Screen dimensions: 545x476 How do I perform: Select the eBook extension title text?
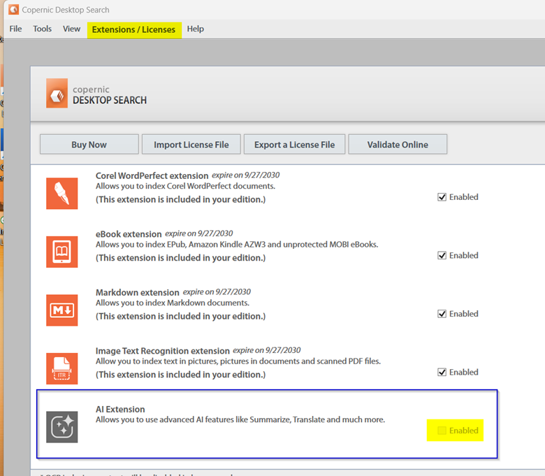[x=129, y=234]
